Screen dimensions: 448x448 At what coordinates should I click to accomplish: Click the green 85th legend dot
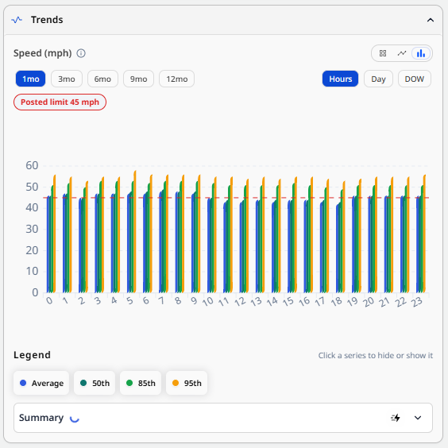tap(129, 383)
